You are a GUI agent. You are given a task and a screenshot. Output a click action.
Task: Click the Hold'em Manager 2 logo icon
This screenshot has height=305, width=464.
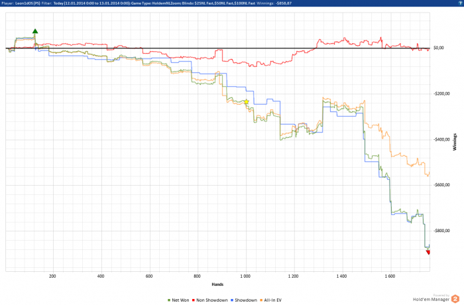point(455,298)
